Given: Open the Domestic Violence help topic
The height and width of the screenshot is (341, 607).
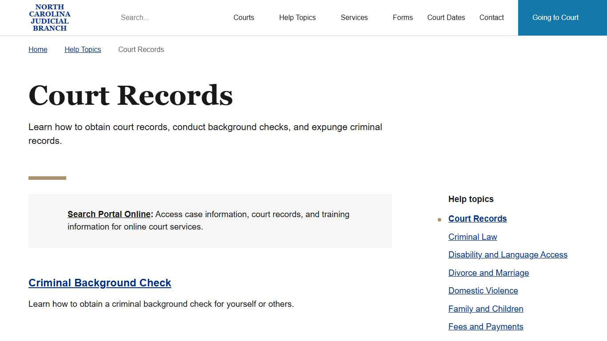Looking at the screenshot, I should [483, 290].
